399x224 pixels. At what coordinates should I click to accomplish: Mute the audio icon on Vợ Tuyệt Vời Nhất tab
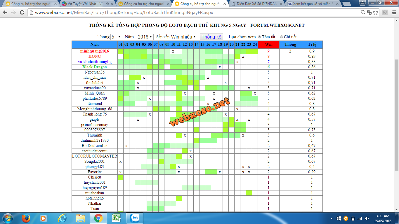(x=107, y=4)
